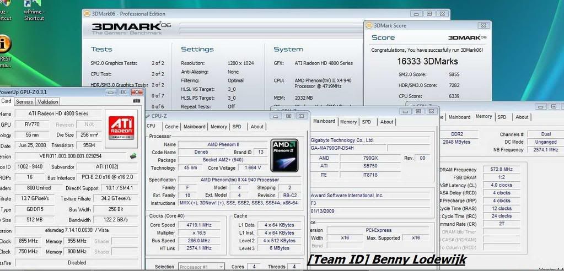This screenshot has height=271, width=564.
Task: Click the CrossFire field showing Disabled
Action: point(77,263)
